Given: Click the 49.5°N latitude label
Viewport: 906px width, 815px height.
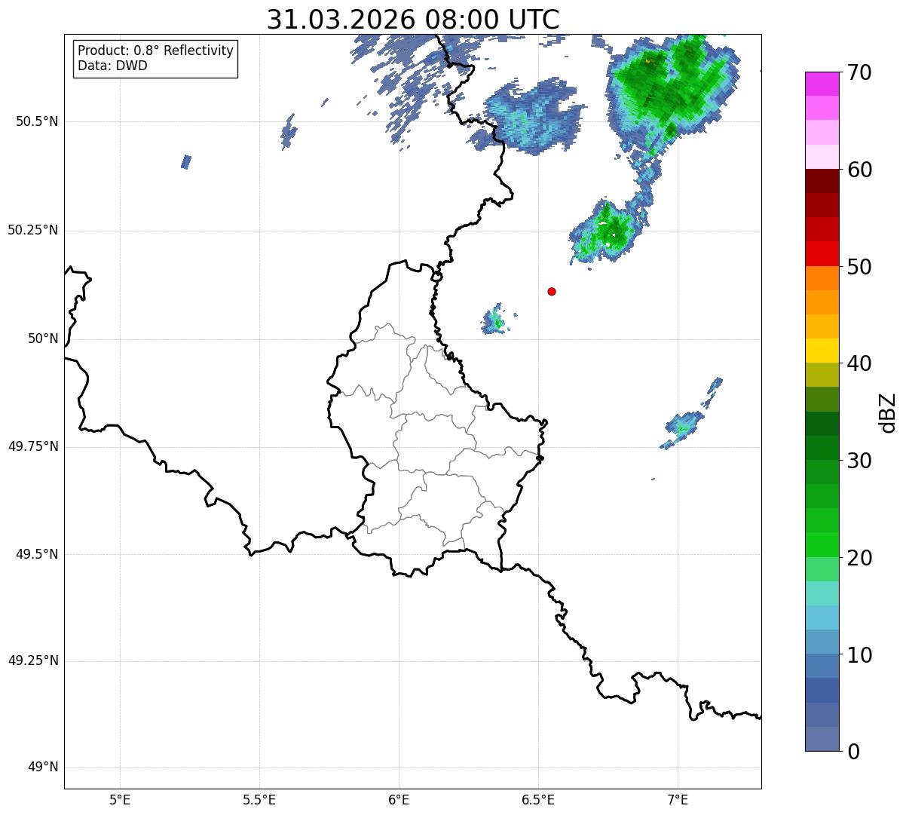Looking at the screenshot, I should 37,554.
